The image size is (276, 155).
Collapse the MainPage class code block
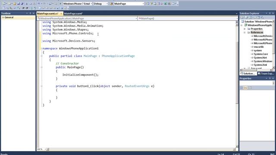(41, 56)
